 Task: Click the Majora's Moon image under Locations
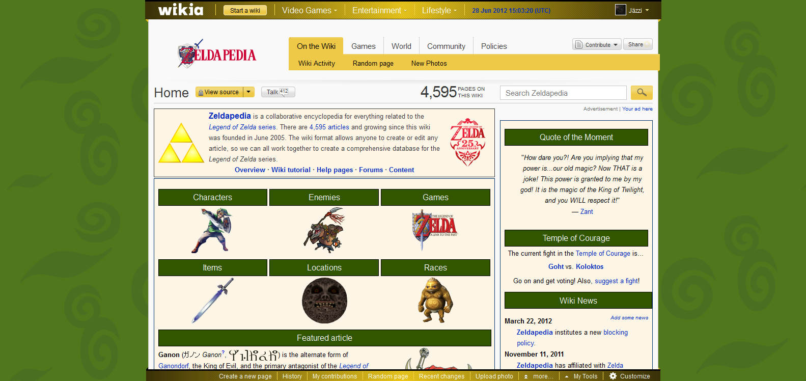click(324, 301)
